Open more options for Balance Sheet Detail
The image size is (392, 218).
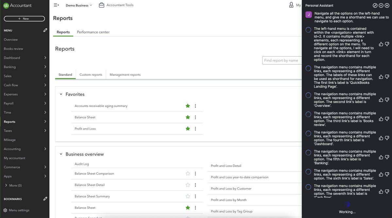[x=196, y=185]
